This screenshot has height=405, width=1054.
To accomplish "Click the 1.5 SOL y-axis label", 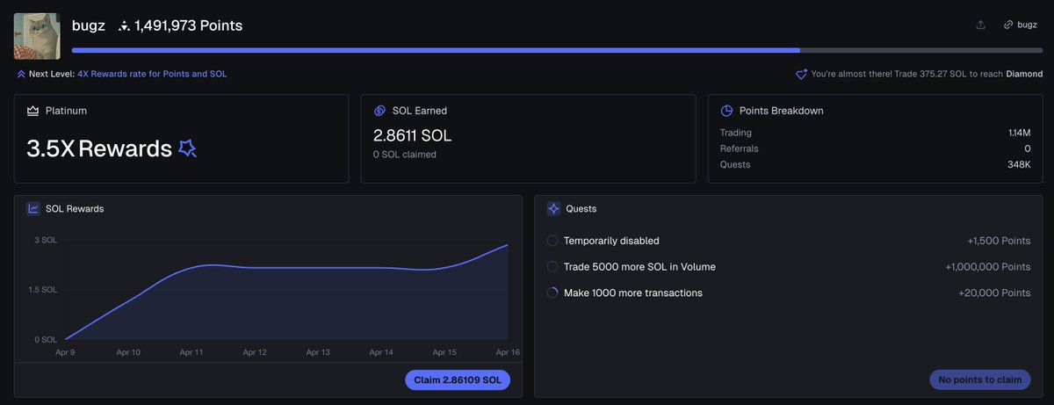I will pyautogui.click(x=43, y=289).
